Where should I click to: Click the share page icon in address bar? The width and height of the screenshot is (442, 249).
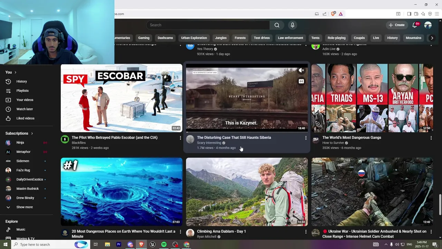tap(325, 14)
